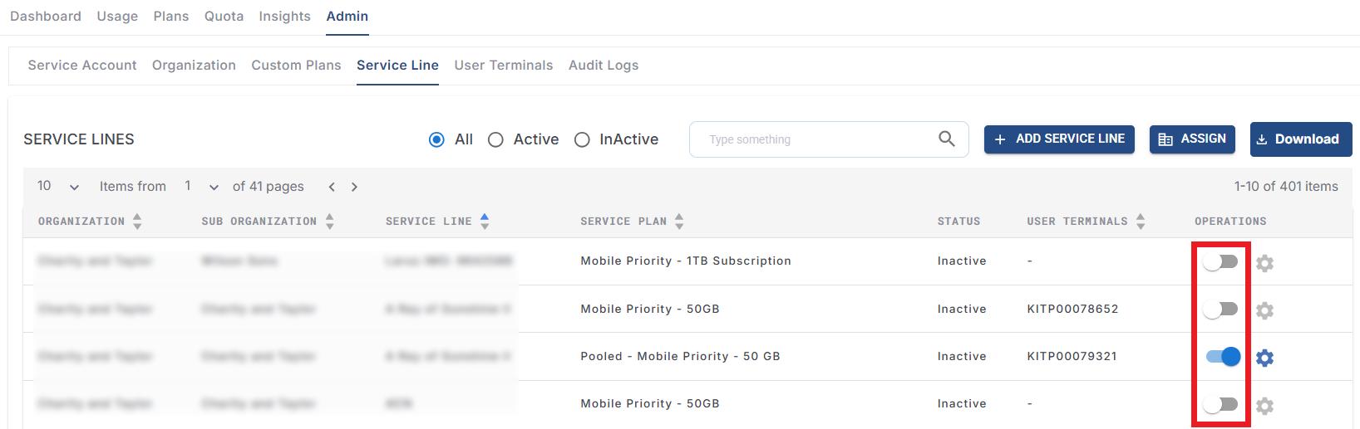Open blue settings gear for KITP00079321 row

(1264, 358)
